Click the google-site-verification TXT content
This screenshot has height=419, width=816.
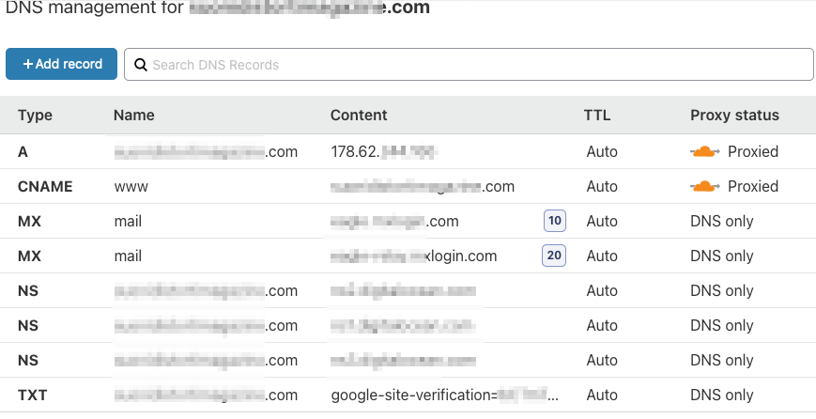[443, 395]
